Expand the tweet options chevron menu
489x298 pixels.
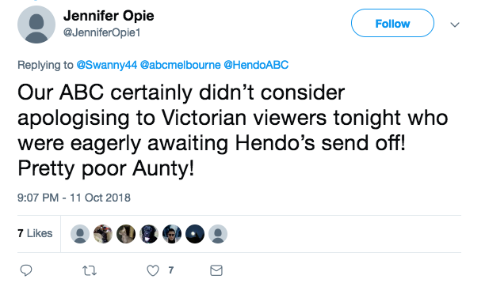[x=455, y=25]
